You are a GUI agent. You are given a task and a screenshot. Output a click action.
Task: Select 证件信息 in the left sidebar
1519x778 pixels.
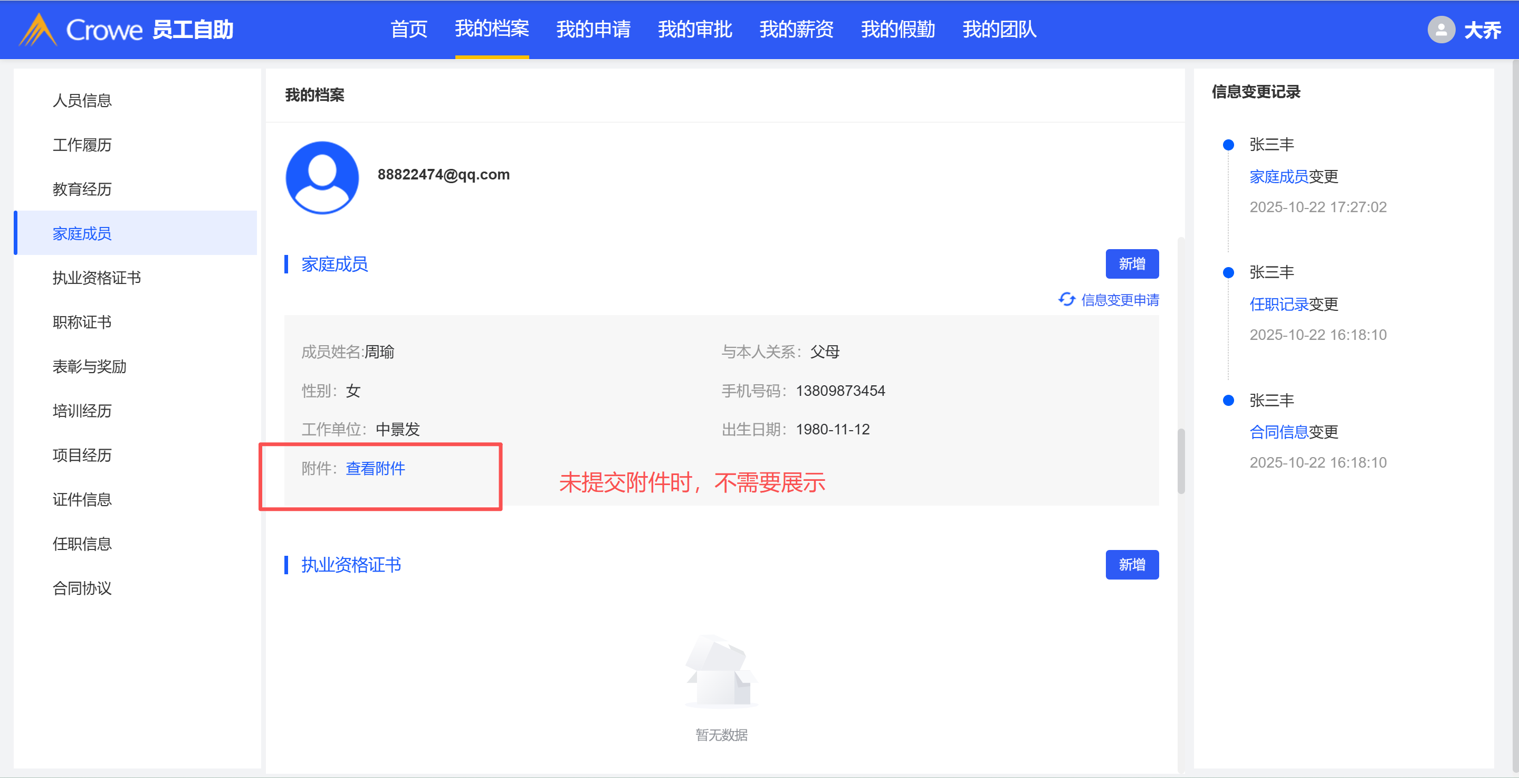pos(82,500)
